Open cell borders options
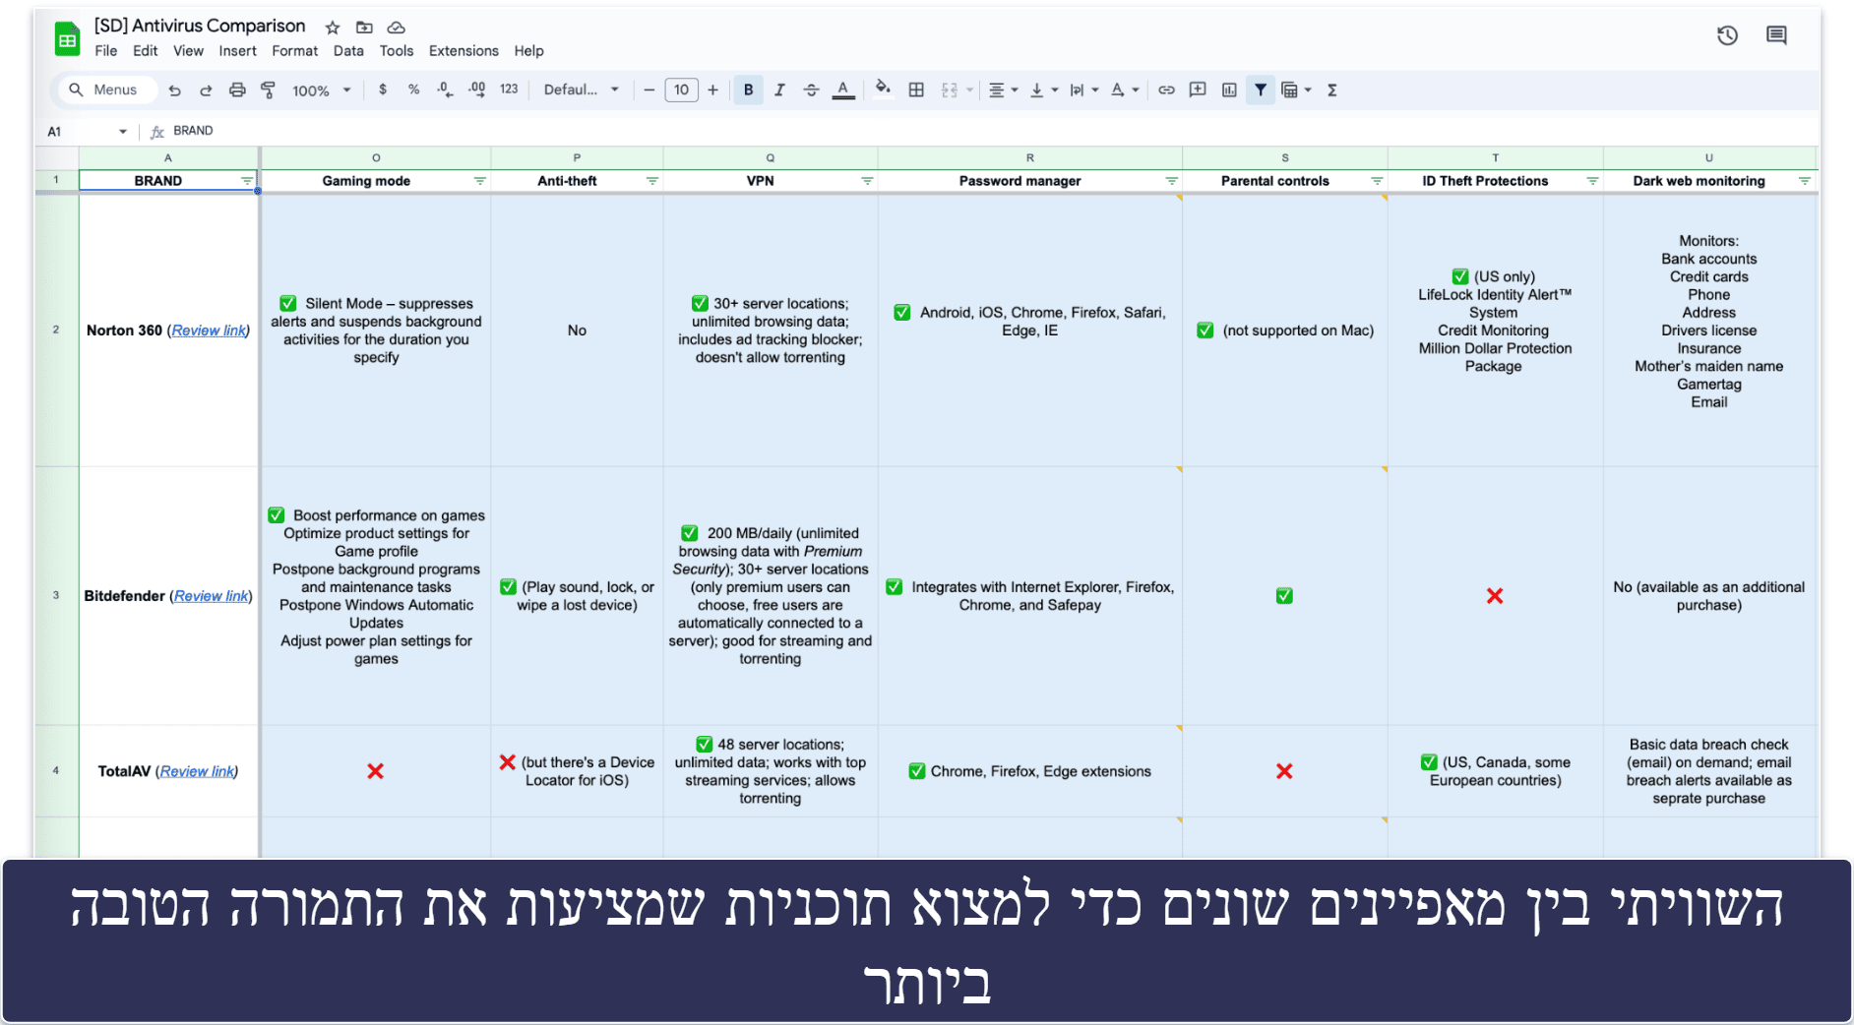The height and width of the screenshot is (1025, 1854). point(916,90)
